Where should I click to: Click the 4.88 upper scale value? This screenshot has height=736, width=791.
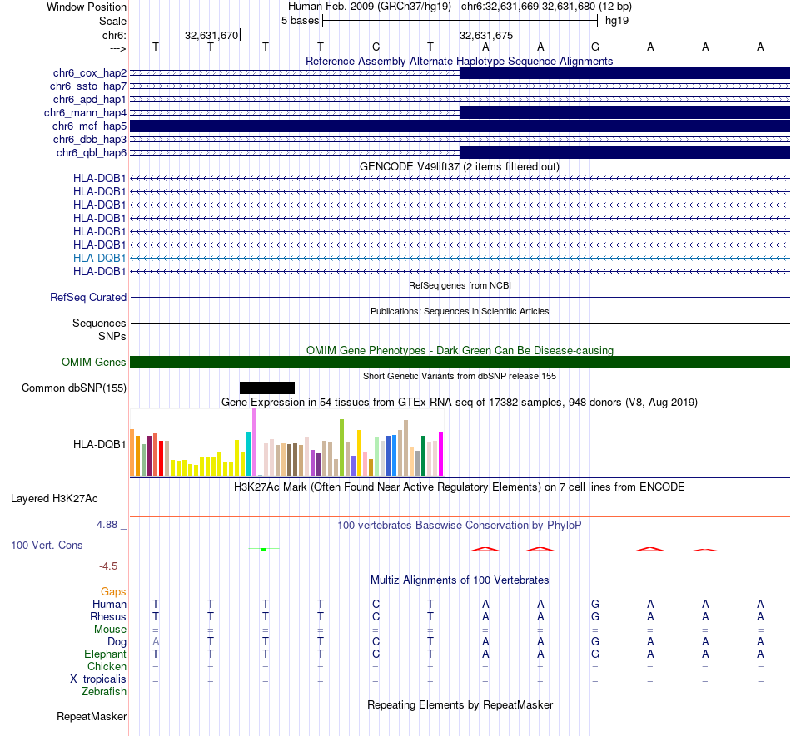tap(107, 525)
